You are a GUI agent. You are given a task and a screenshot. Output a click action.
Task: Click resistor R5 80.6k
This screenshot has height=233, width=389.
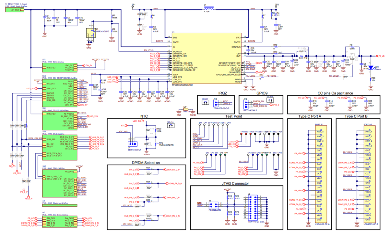point(112,17)
